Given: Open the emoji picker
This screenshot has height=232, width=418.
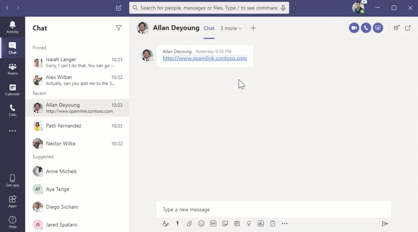Looking at the screenshot, I should (201, 224).
